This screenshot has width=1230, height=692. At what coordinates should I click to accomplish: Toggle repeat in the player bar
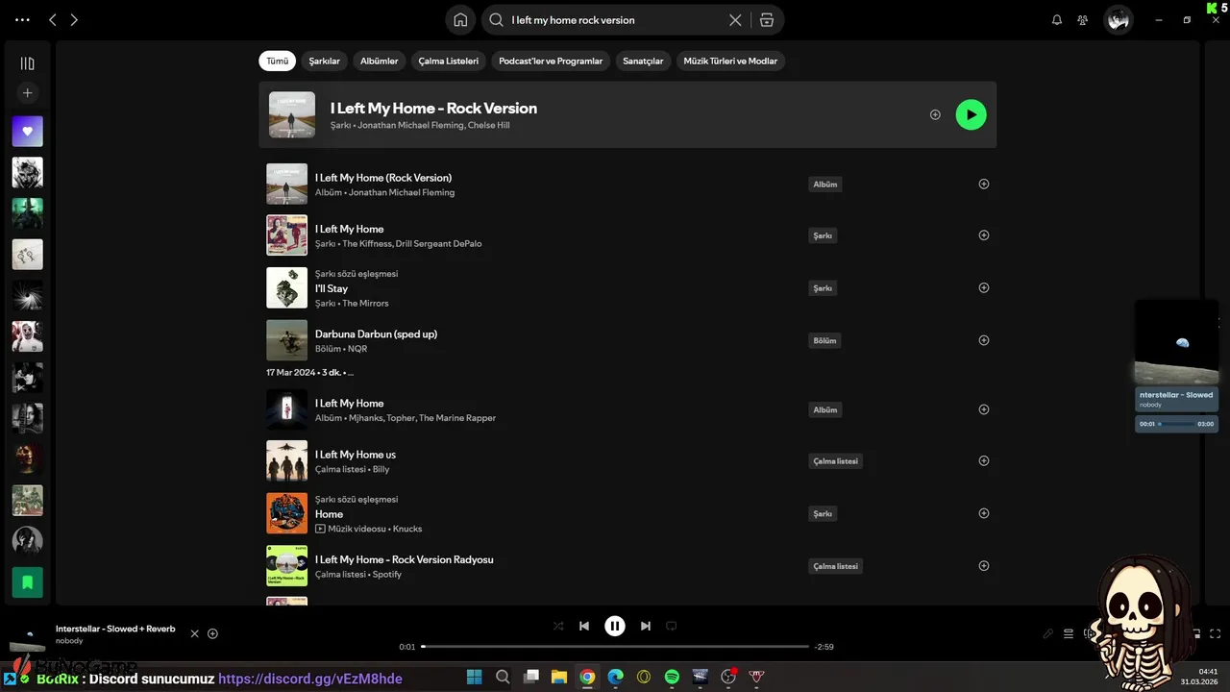pos(672,626)
